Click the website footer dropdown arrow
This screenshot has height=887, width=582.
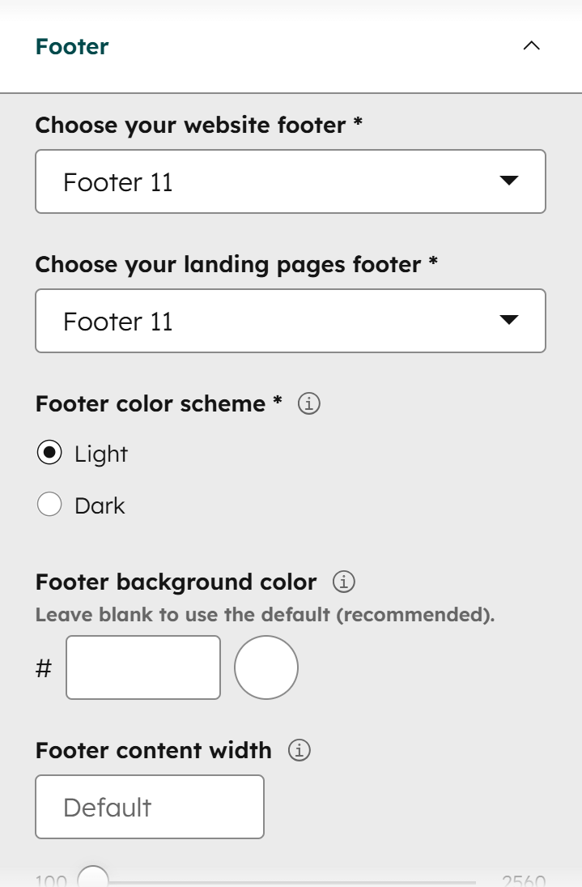pos(509,181)
